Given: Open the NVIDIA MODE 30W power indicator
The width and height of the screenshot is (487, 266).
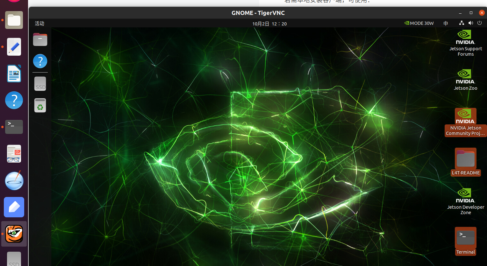Looking at the screenshot, I should pos(419,23).
